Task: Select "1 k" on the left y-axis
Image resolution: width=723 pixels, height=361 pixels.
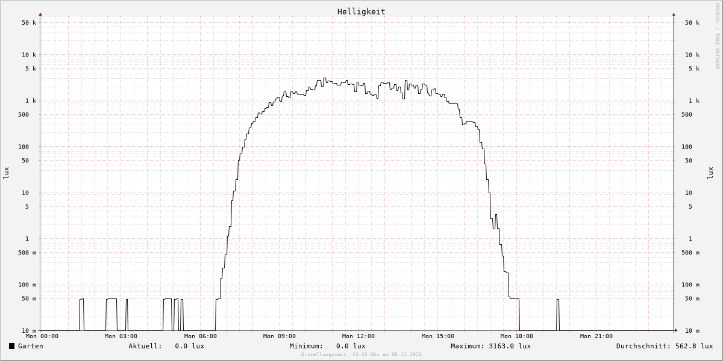Action: tap(31, 101)
